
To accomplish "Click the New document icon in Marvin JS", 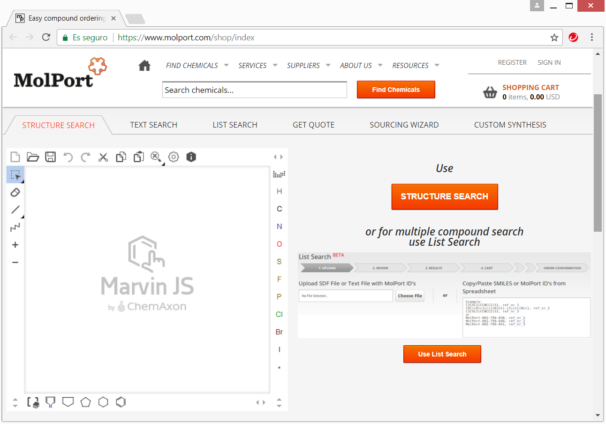I will click(15, 157).
